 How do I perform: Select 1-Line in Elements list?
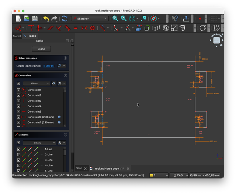point(49,149)
